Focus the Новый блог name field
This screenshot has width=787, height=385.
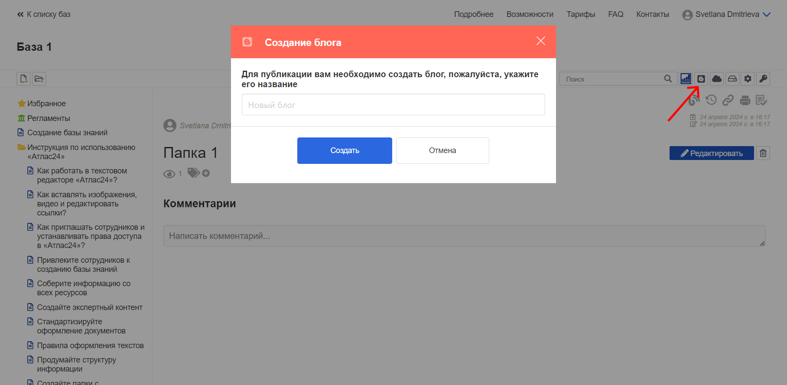tap(393, 104)
